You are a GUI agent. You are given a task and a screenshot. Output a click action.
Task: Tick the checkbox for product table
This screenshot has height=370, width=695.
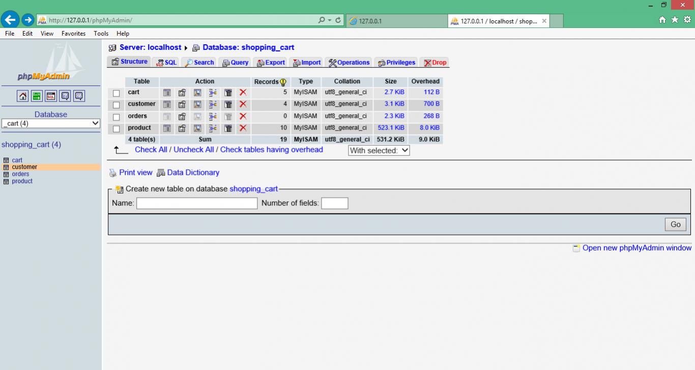click(x=116, y=129)
